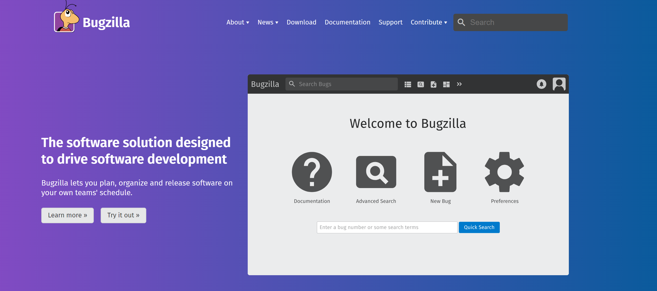Click the blue Quick Search button

point(479,227)
